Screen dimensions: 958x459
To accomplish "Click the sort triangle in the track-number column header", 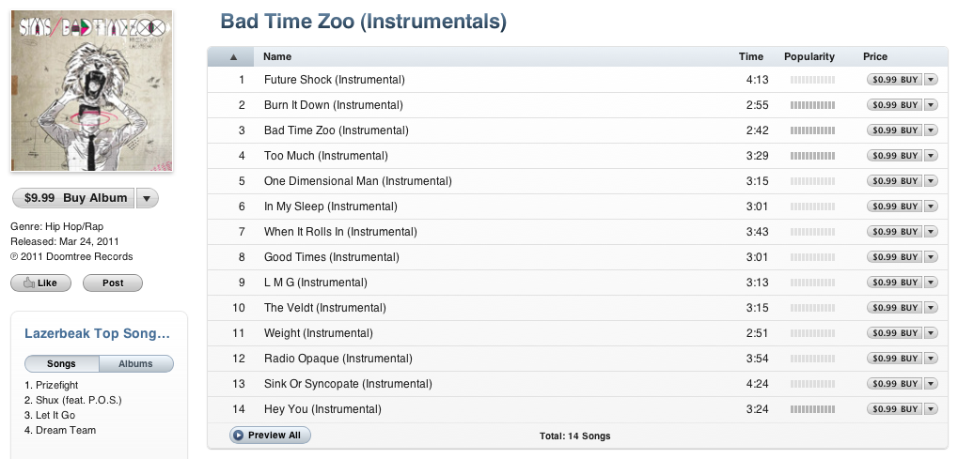I will [233, 56].
